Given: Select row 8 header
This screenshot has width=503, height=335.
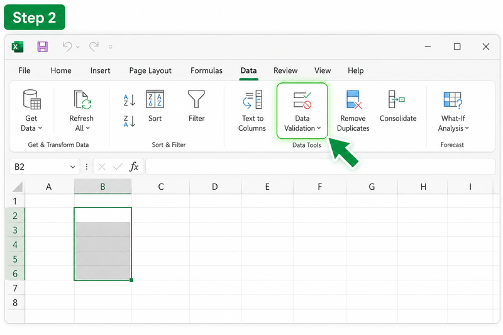Looking at the screenshot, I should click(x=15, y=302).
